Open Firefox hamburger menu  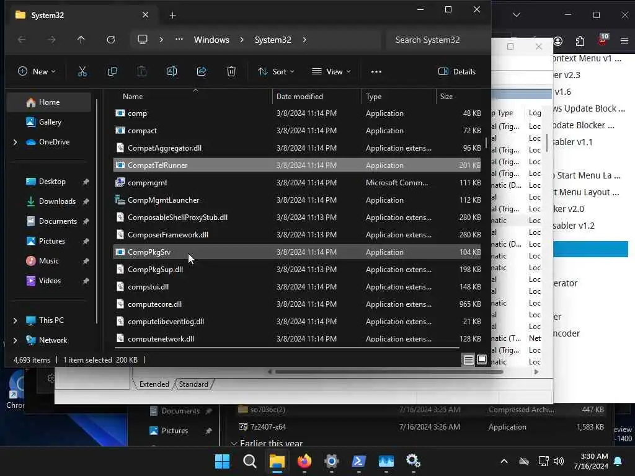pos(624,41)
